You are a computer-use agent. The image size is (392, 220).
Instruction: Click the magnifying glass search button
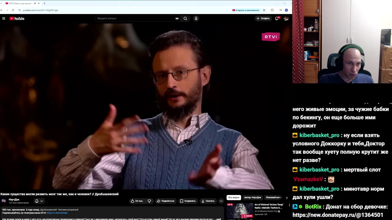tap(185, 18)
